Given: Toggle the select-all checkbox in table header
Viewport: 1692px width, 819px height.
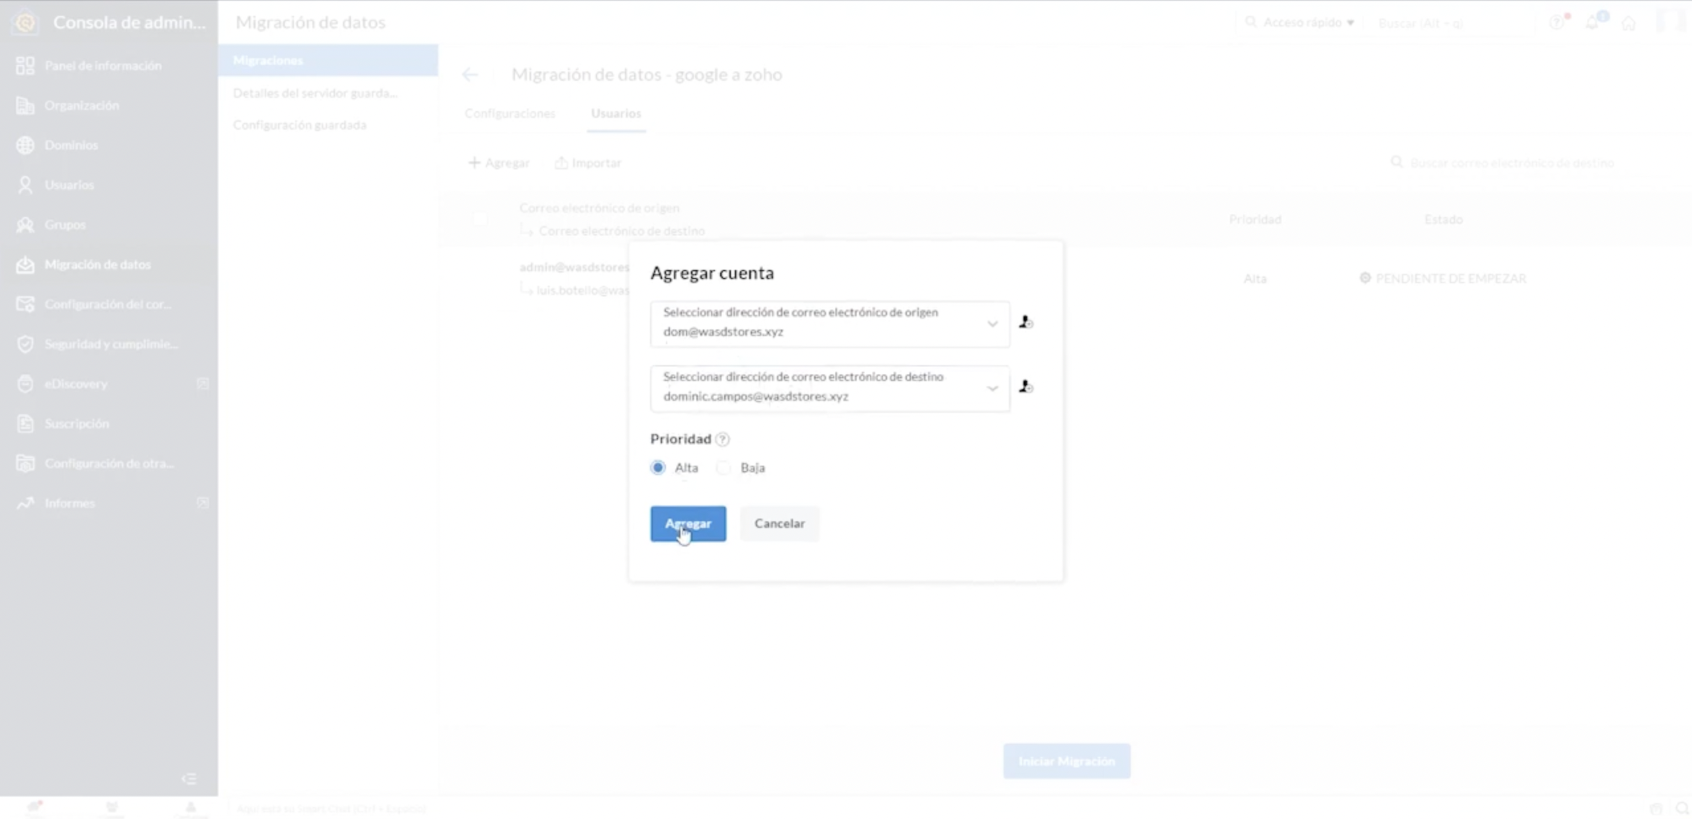Looking at the screenshot, I should tap(480, 218).
